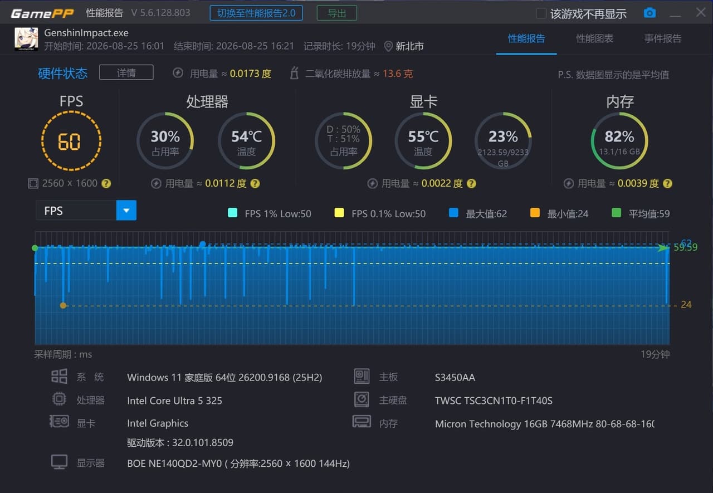Screen dimensions: 713x493
Task: Click the 最小值 orange color swatch
Action: tap(535, 213)
